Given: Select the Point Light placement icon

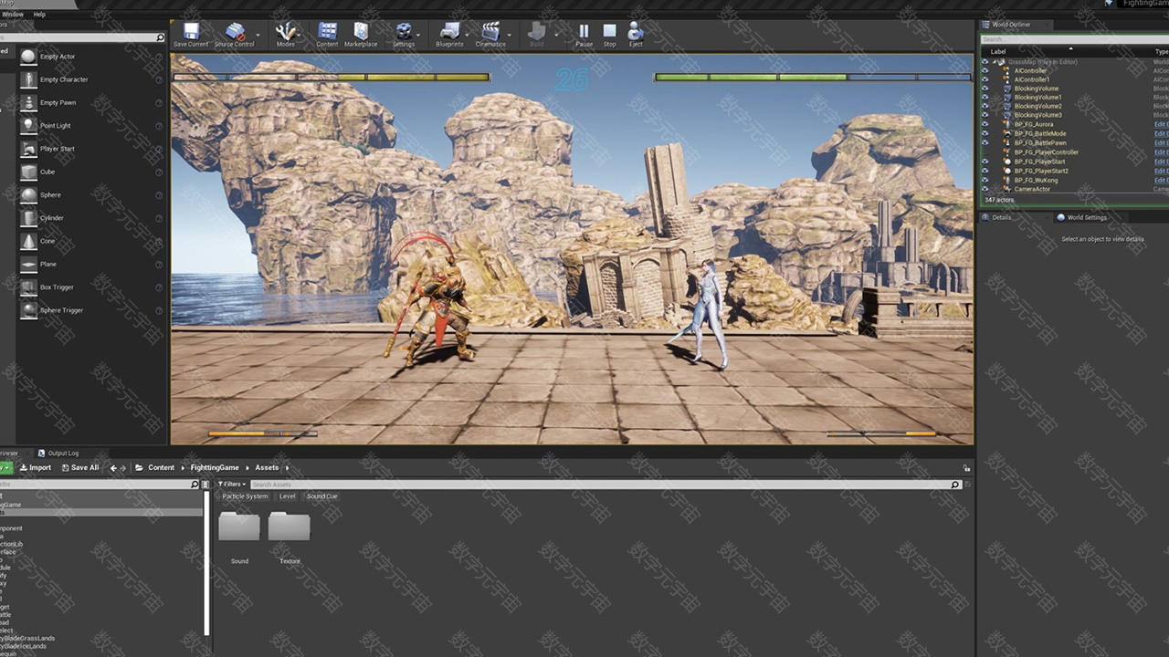Looking at the screenshot, I should coord(28,125).
